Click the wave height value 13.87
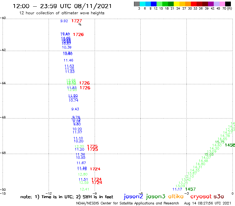The width and height of the screenshot is (235, 206). [192, 173]
